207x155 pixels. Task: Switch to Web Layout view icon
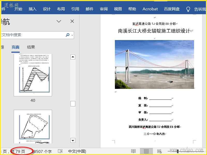point(159,151)
